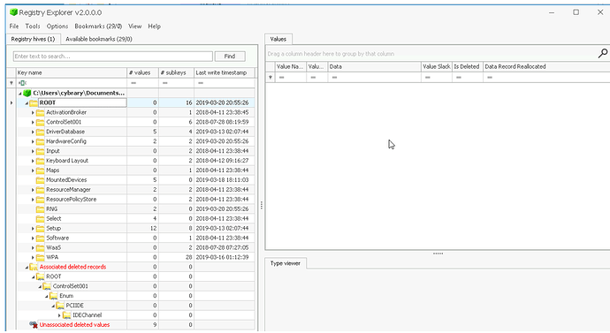Image resolution: width=610 pixels, height=333 pixels.
Task: Select the Type viewer tab
Action: pos(286,263)
